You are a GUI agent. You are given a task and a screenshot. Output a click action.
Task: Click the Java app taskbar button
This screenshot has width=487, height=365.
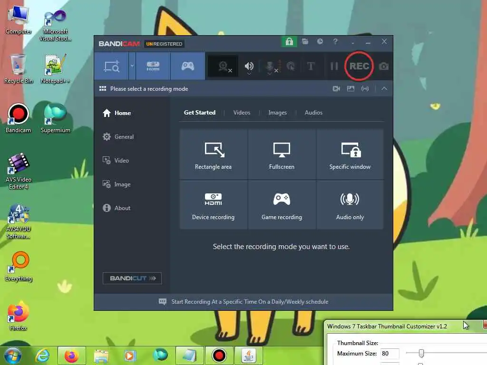(249, 355)
